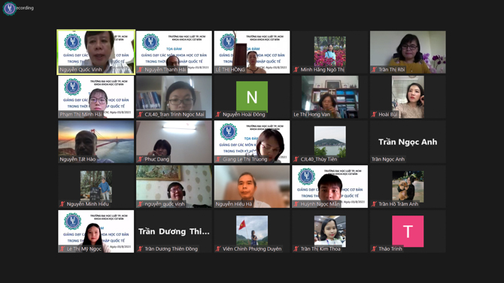Click muted mic icon beside Nguyễn Thanh Hải
This screenshot has height=283, width=504.
(140, 70)
